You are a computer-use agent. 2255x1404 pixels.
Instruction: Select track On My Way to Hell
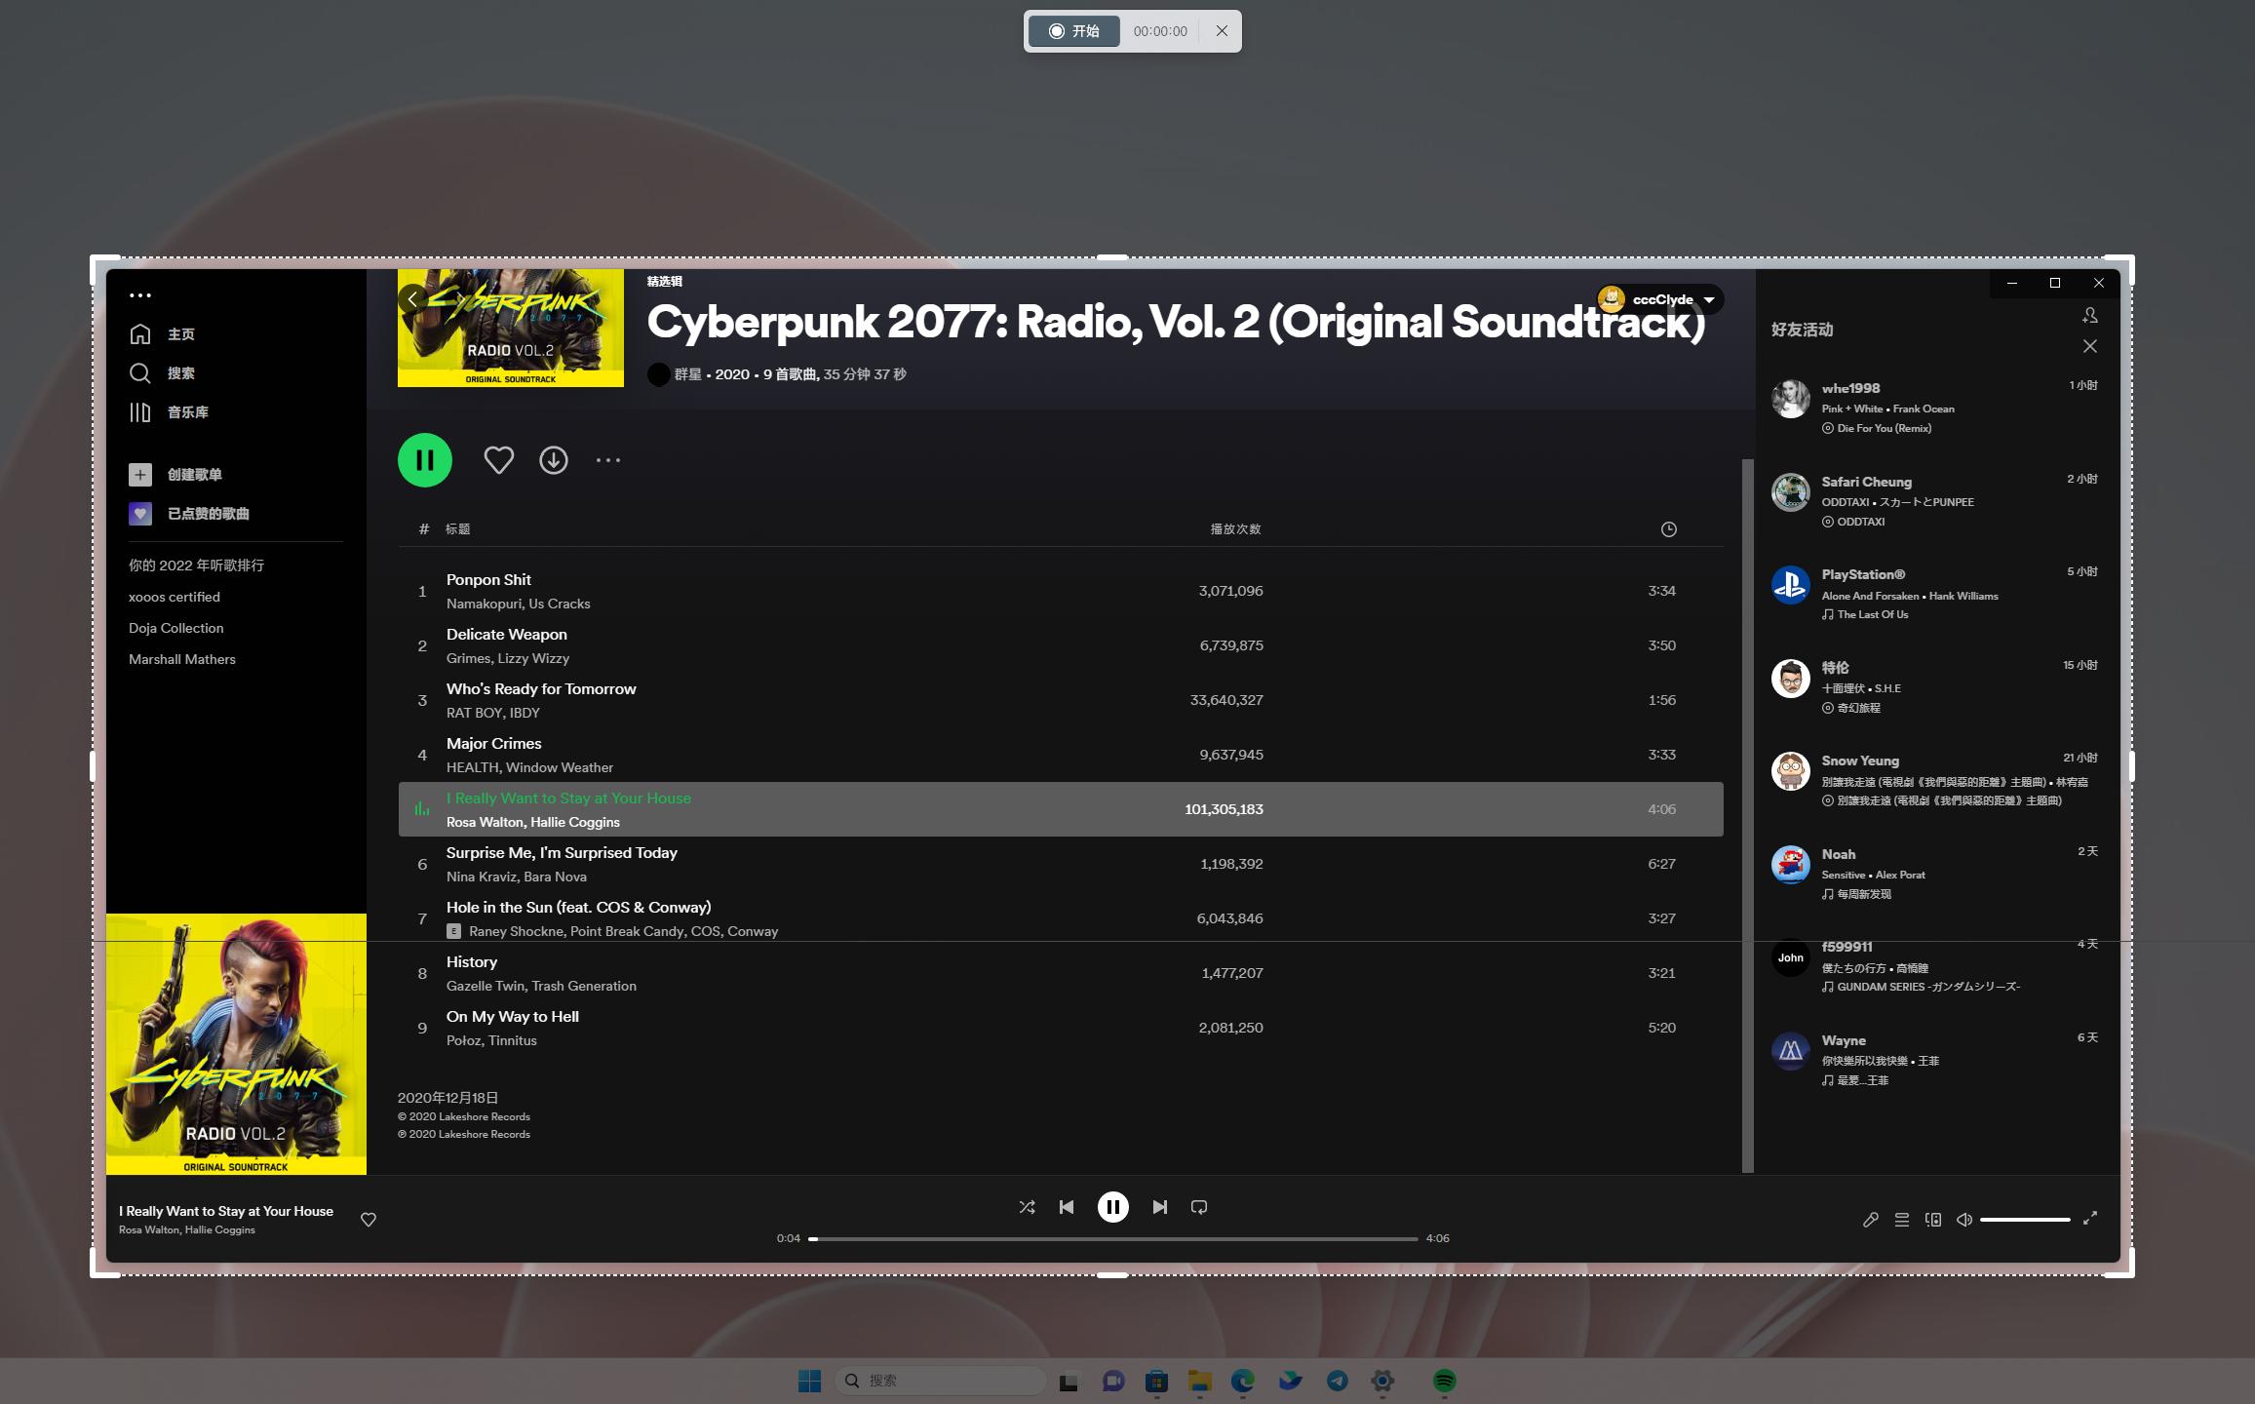tap(1061, 1028)
